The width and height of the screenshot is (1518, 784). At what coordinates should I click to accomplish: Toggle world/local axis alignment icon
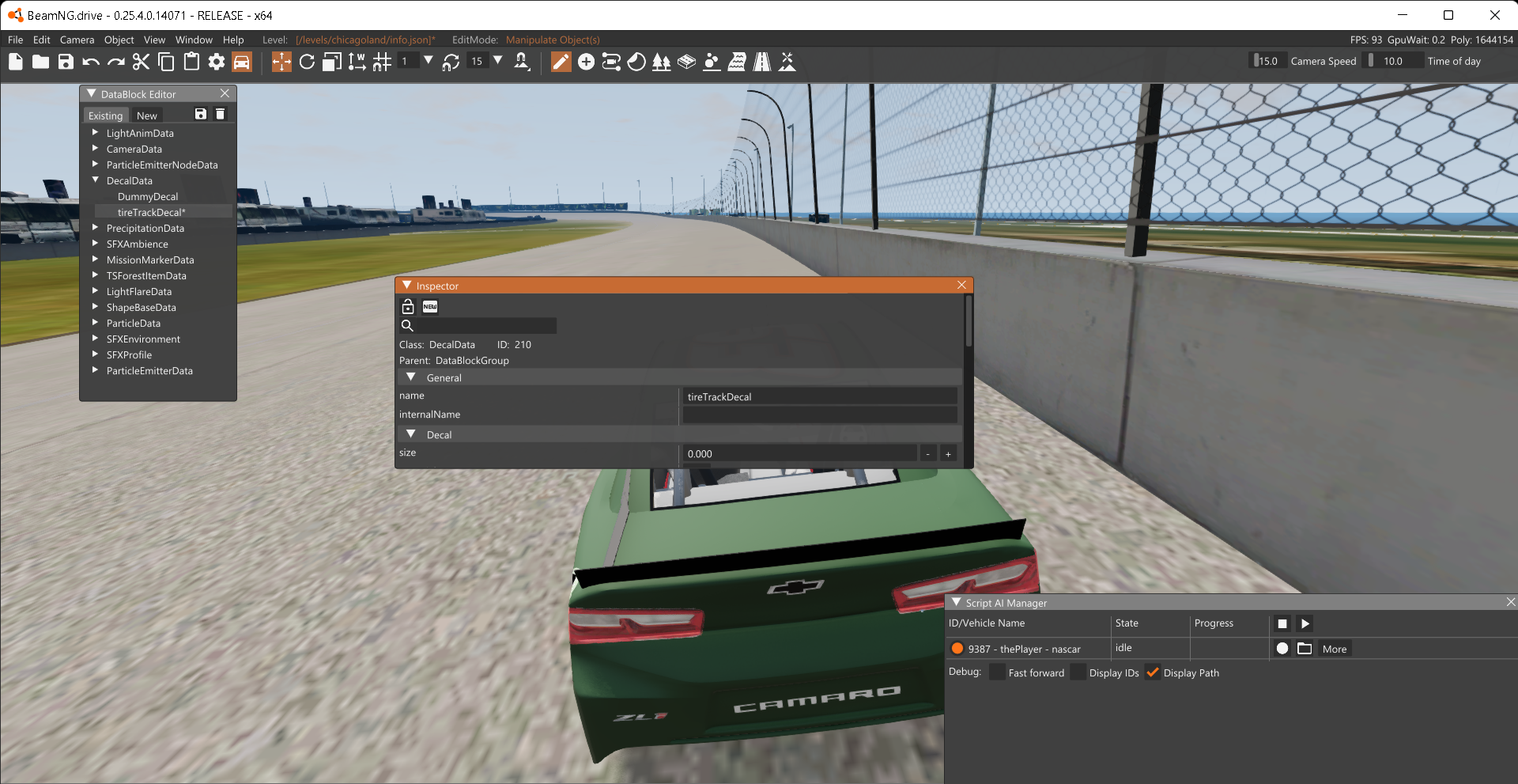[357, 62]
